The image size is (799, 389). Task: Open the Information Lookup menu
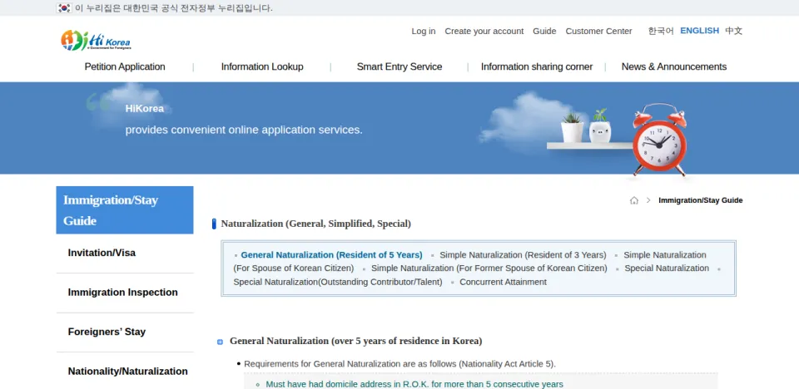[262, 66]
